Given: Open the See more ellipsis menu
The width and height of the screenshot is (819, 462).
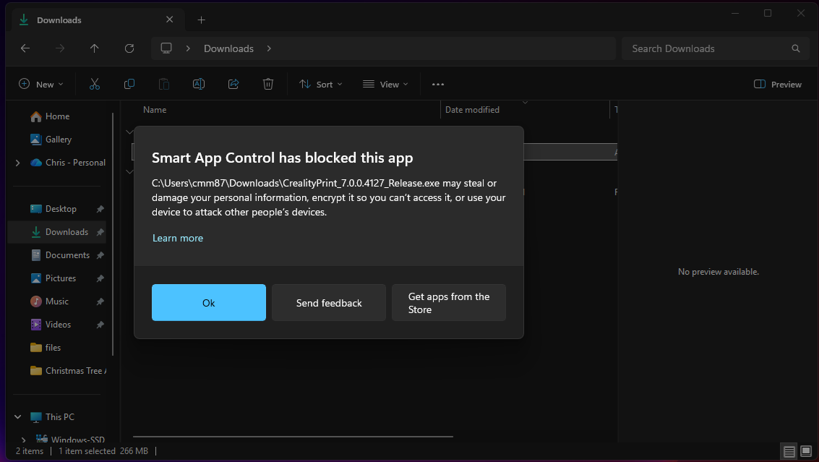Looking at the screenshot, I should click(x=438, y=84).
